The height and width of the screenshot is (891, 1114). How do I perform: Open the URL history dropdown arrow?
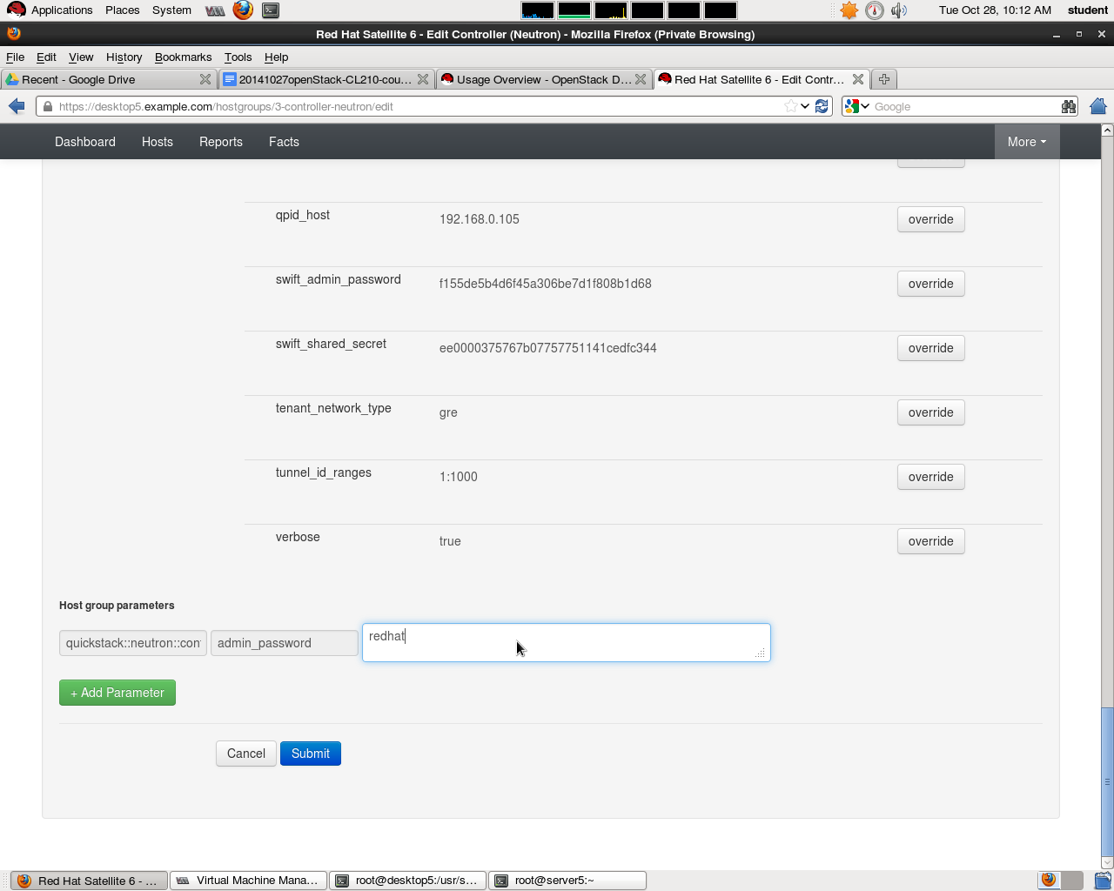pos(805,106)
